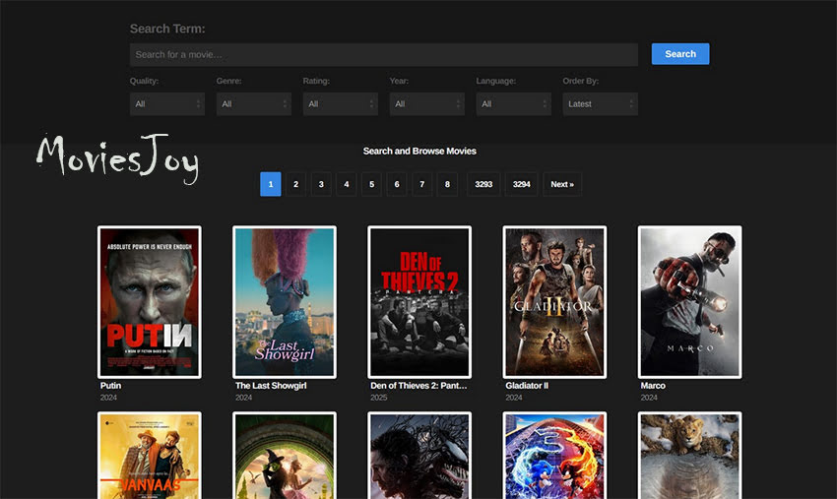Open the Order By dropdown set to Latest
This screenshot has width=837, height=499.
[x=600, y=104]
